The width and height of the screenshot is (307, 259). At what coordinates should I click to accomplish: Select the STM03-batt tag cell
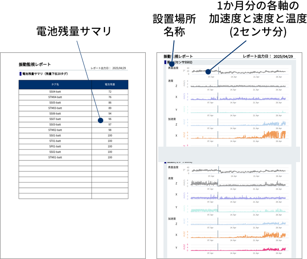point(55,108)
